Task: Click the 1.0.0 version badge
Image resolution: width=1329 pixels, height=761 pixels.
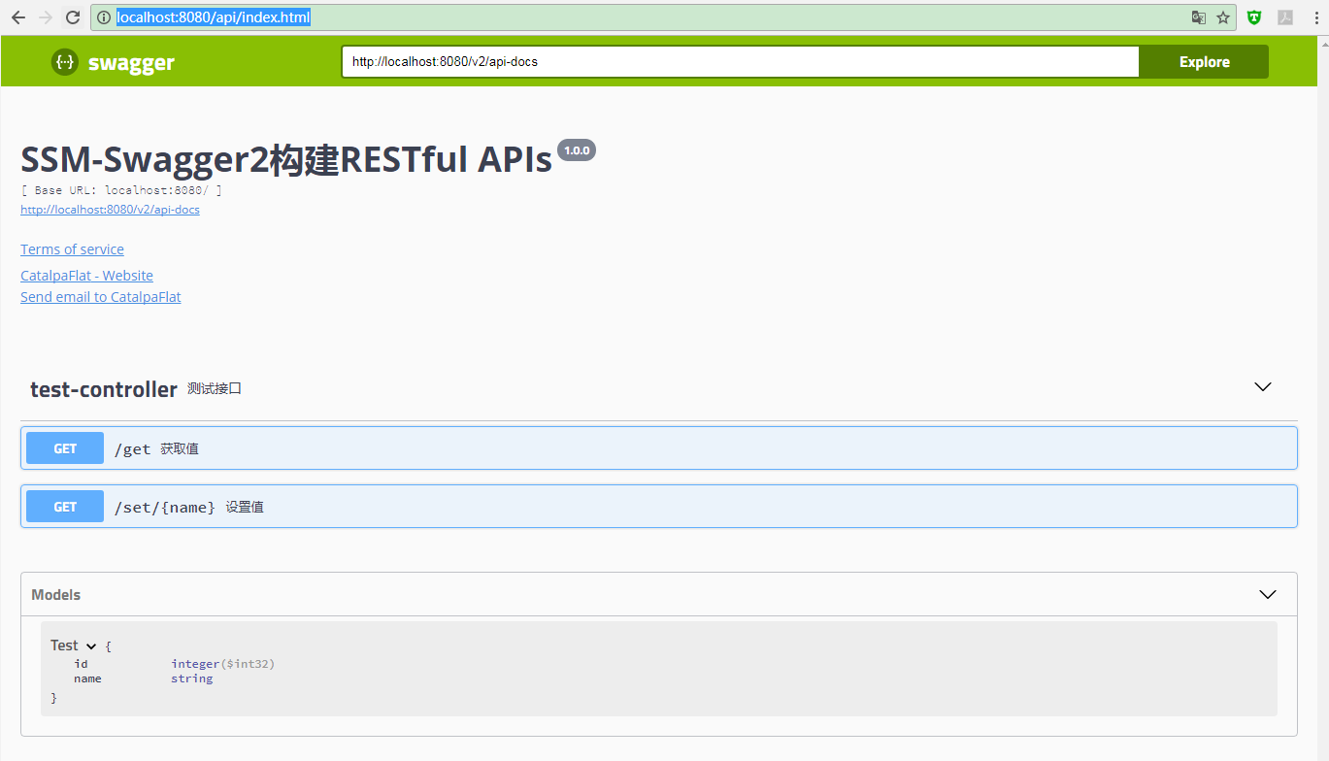Action: coord(577,150)
